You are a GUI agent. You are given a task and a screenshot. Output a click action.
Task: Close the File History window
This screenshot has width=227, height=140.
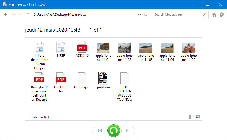(220, 4)
